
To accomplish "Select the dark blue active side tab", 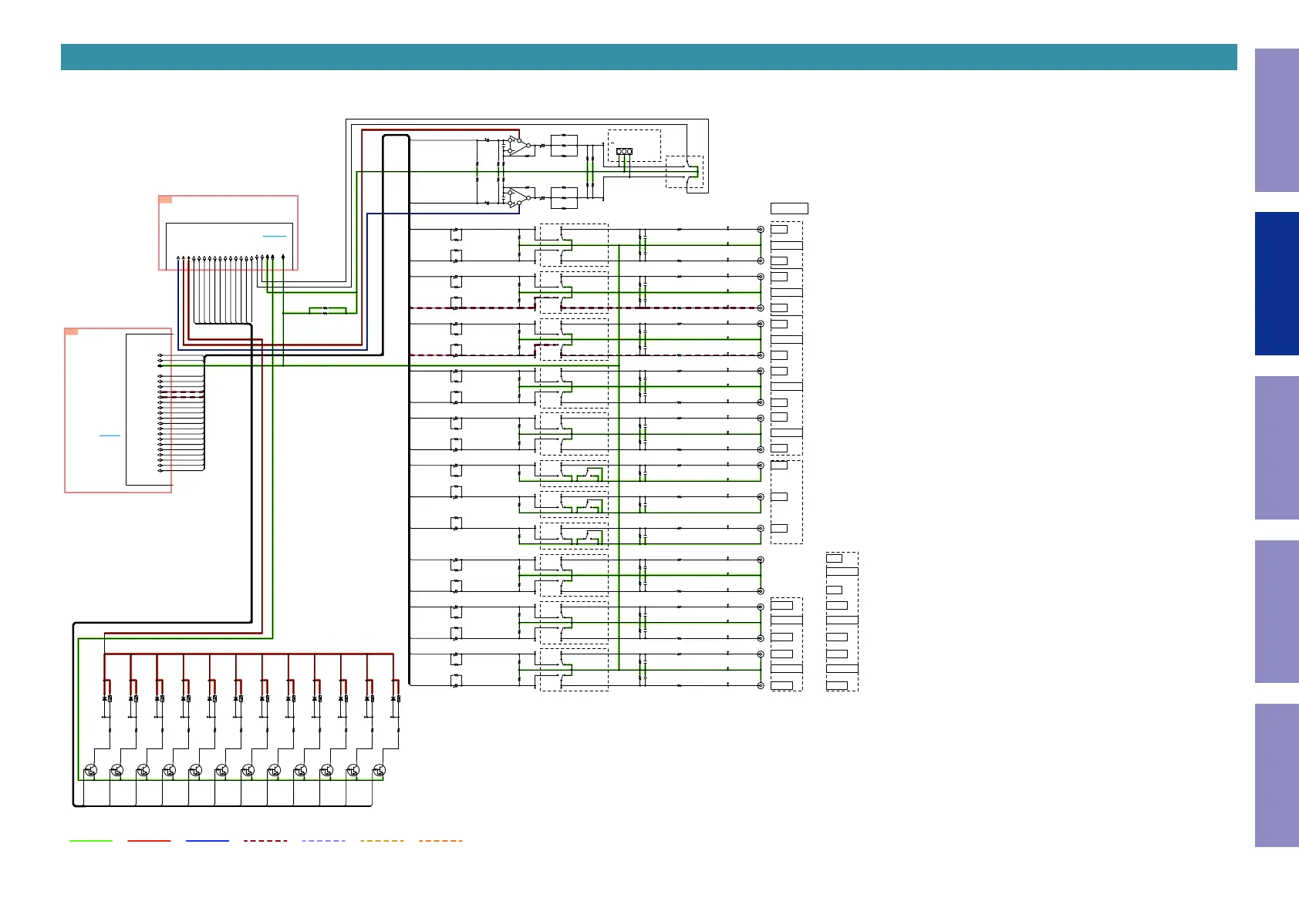I will coord(1277,284).
